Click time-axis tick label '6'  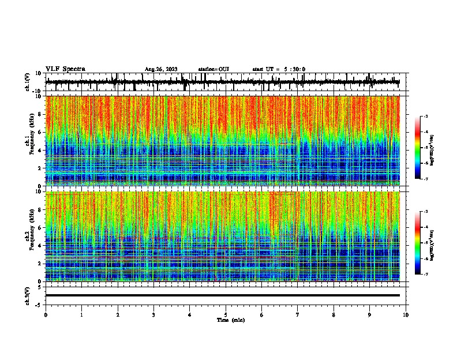point(262,315)
